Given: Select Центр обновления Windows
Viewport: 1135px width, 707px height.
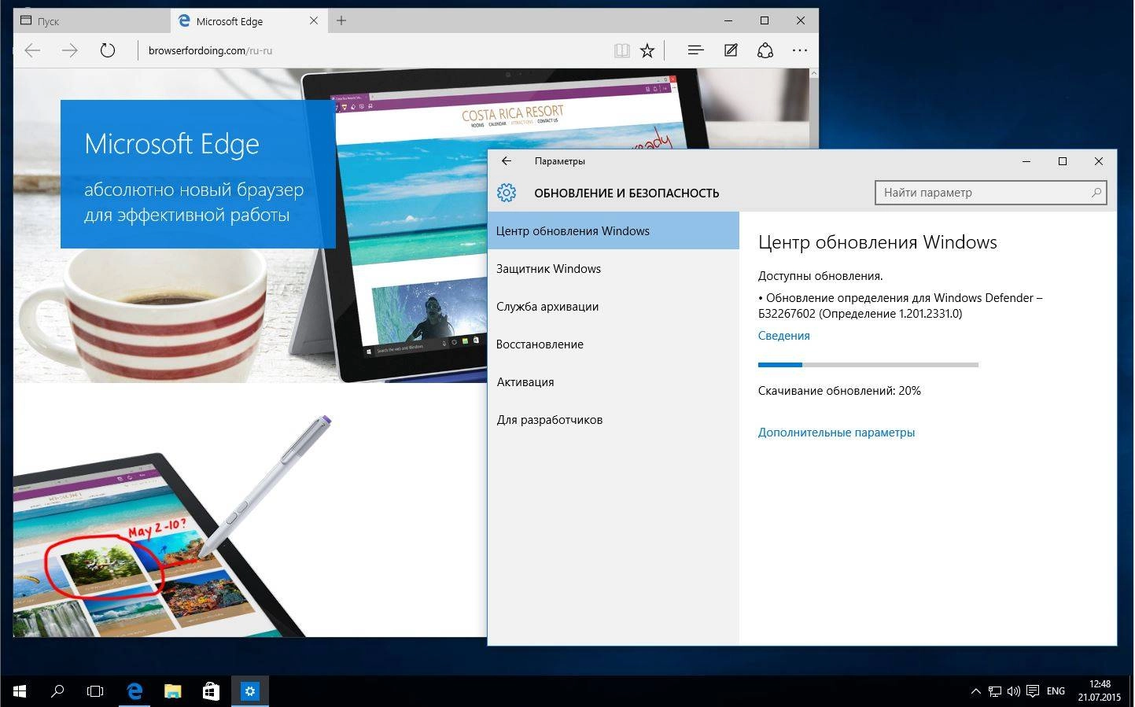Looking at the screenshot, I should (614, 230).
